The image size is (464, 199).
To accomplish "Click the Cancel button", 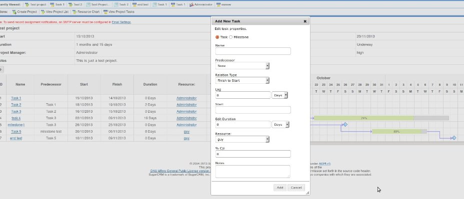I will [x=296, y=188].
